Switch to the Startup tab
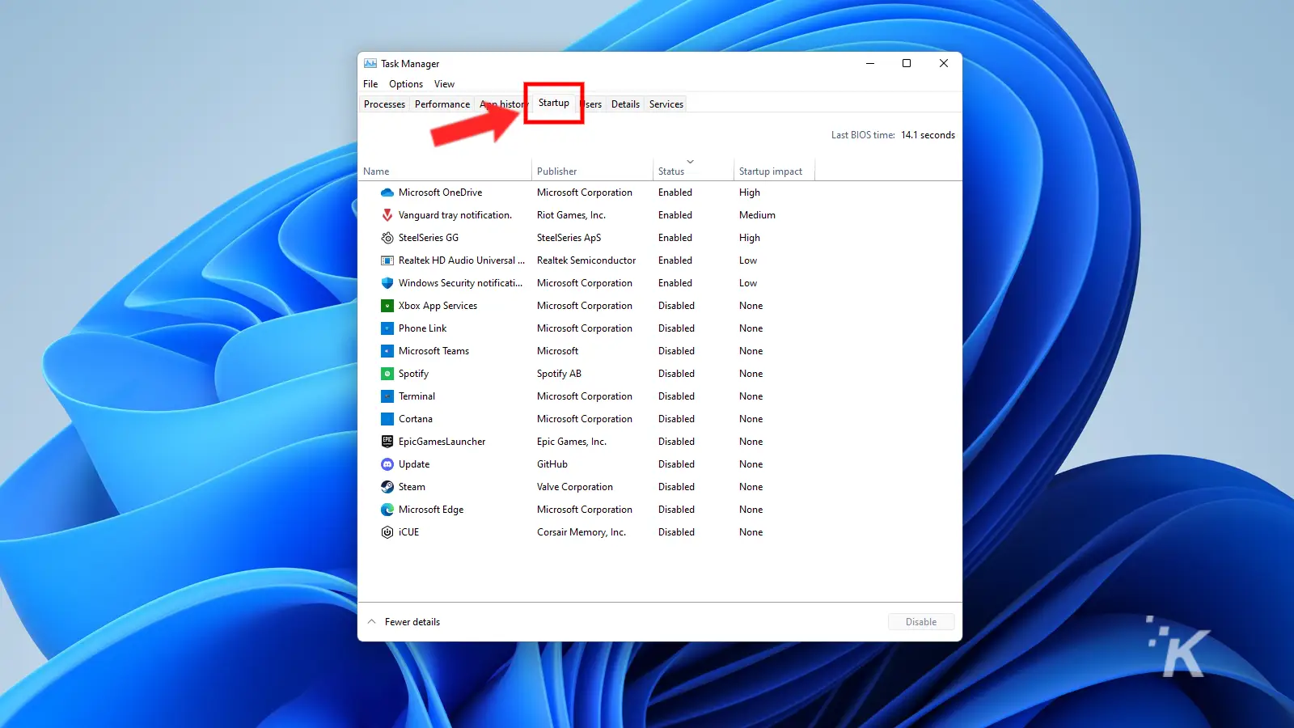Screen dimensions: 1294x728 tap(554, 103)
